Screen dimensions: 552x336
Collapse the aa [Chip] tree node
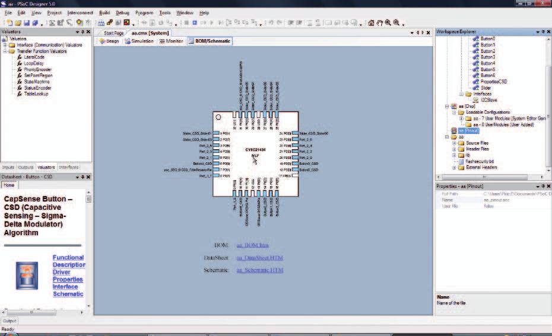[447, 106]
